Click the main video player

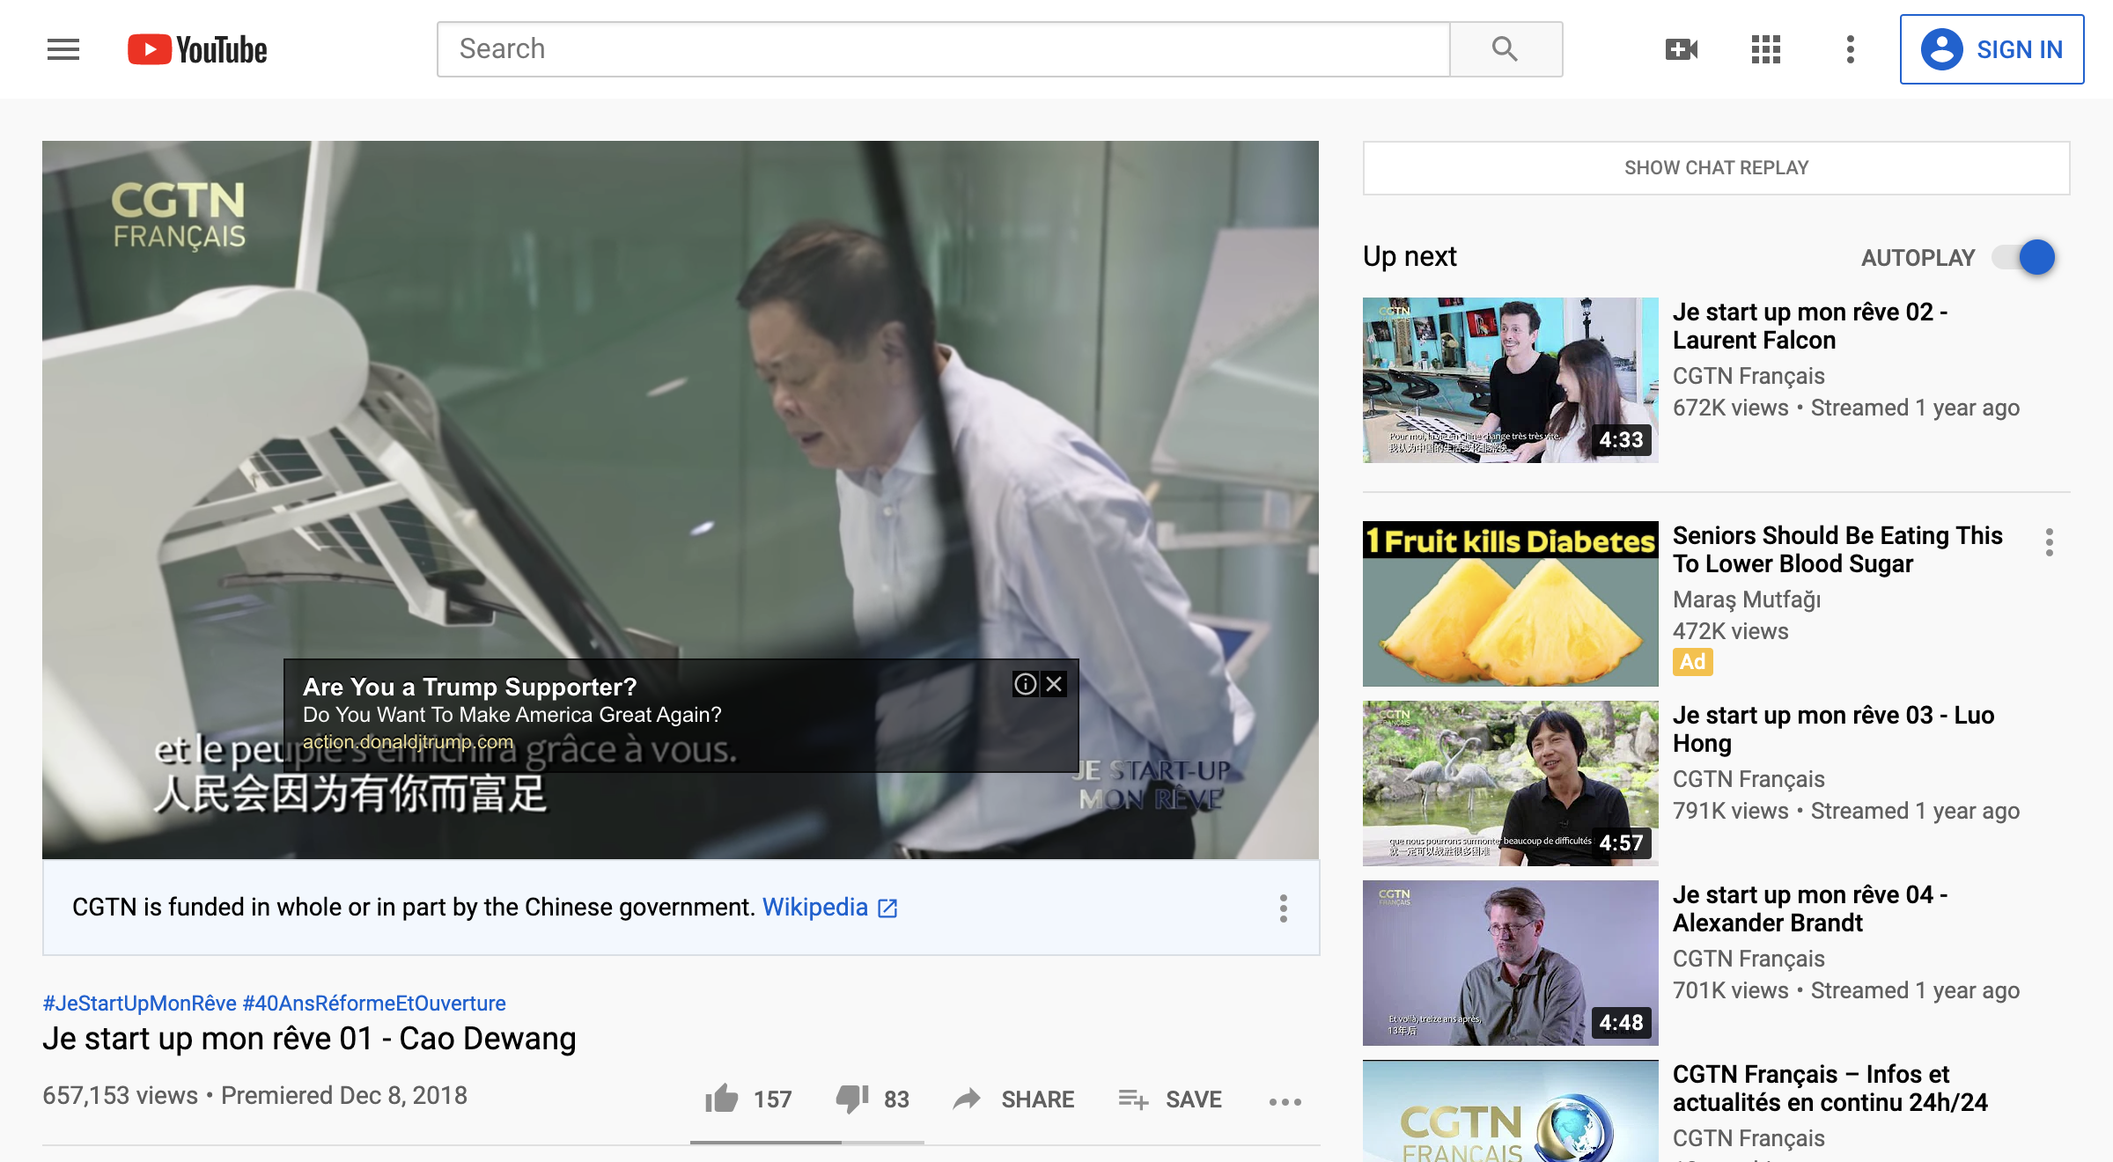[681, 499]
